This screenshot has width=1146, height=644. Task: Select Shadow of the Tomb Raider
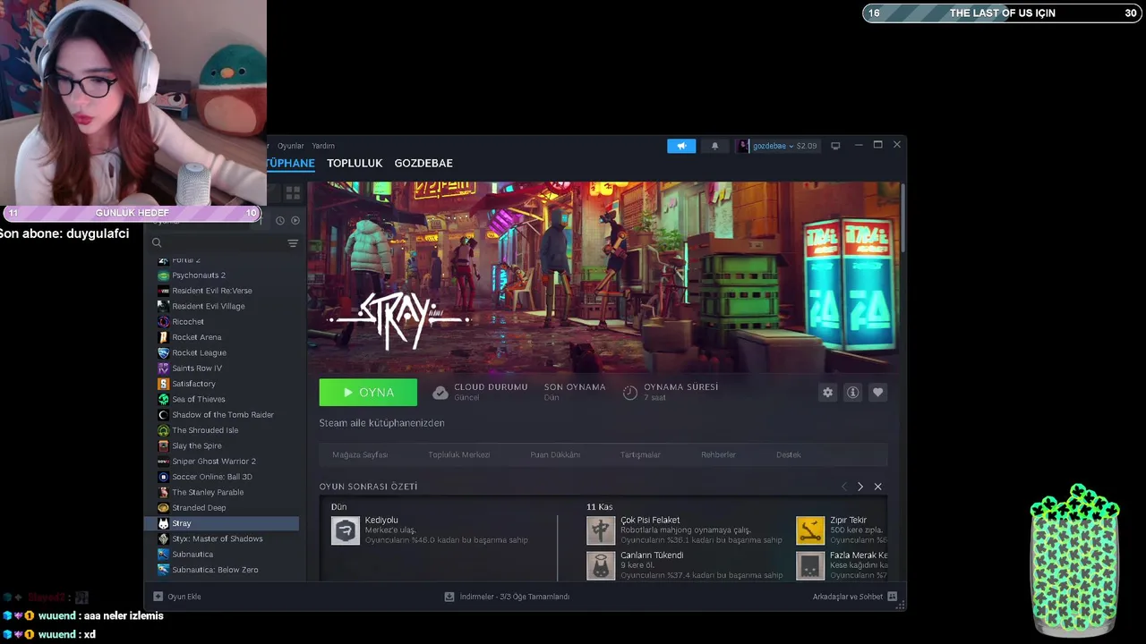[221, 414]
